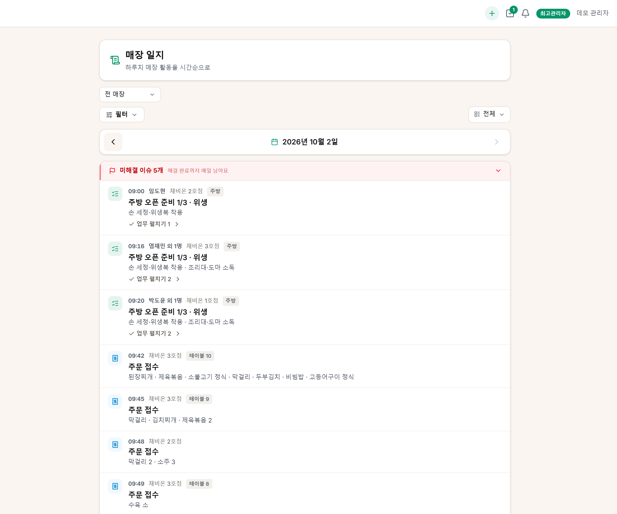Expand 업무 펼치기 2 under 09:16 entry

point(154,279)
